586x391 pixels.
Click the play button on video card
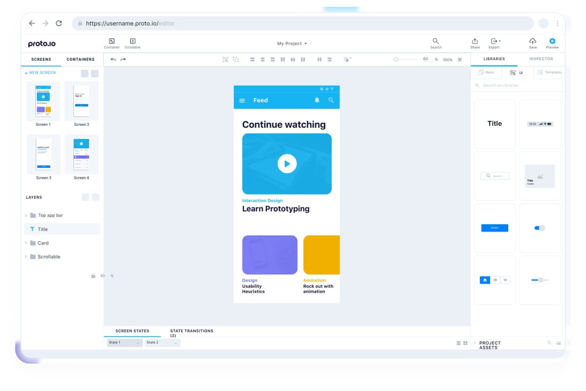287,164
